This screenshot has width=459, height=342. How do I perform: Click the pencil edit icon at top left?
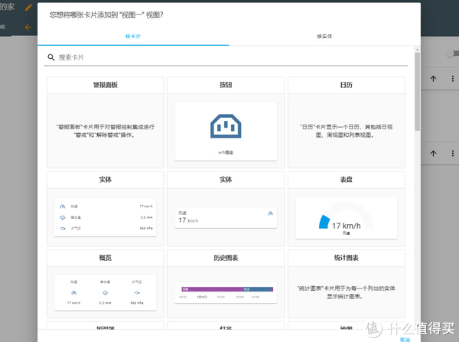tap(29, 7)
